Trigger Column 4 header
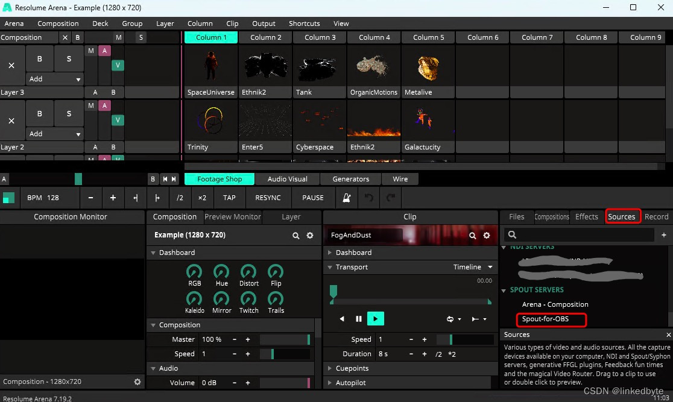Viewport: 673px width, 402px height. pos(374,37)
